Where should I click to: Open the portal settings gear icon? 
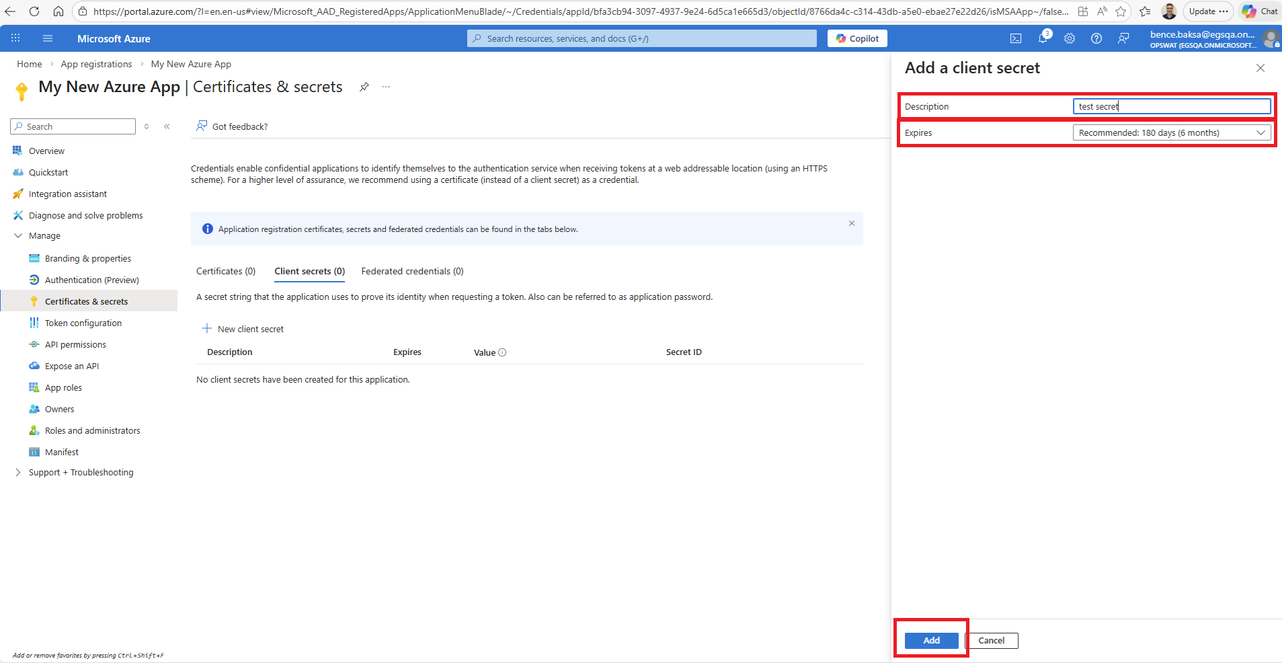[1070, 39]
